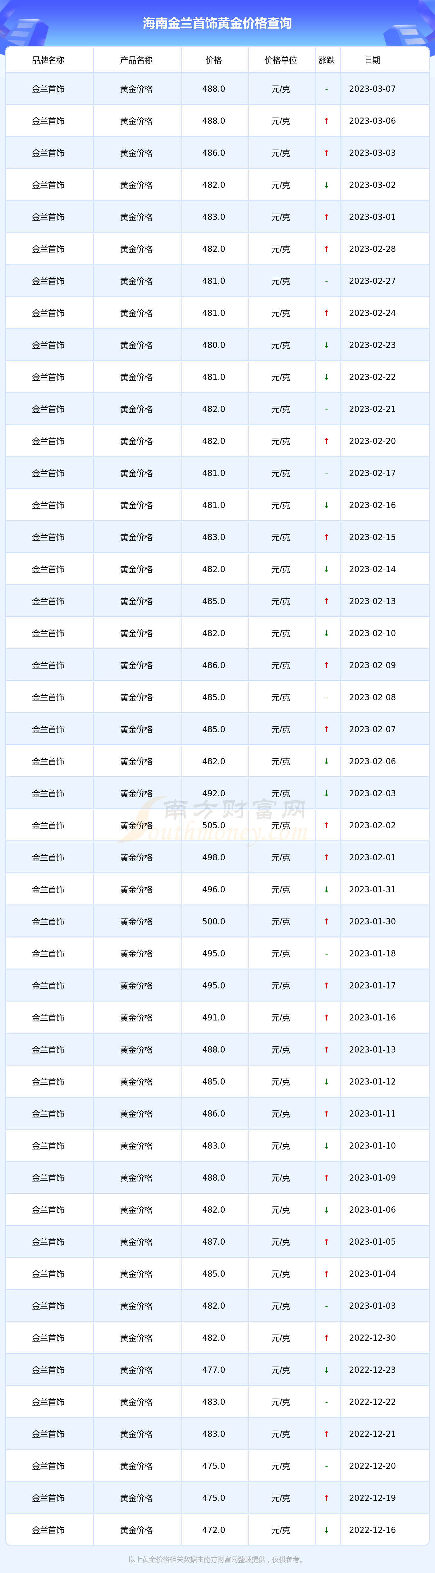Select the price 498.0
Viewport: 435px width, 1573px height.
(213, 858)
